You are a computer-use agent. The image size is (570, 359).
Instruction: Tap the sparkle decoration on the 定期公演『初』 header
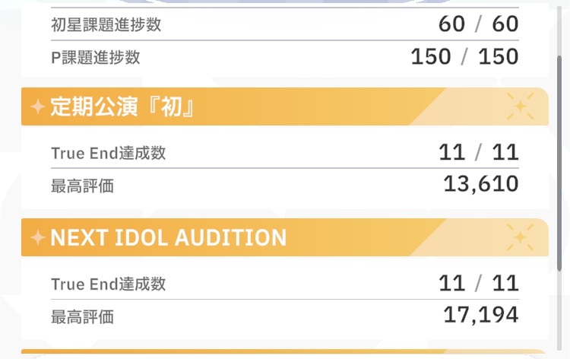click(521, 107)
